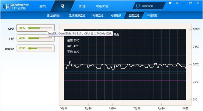The width and height of the screenshot is (203, 111).
Task: Click the 5分钟 time axis label
Action: (64, 108)
